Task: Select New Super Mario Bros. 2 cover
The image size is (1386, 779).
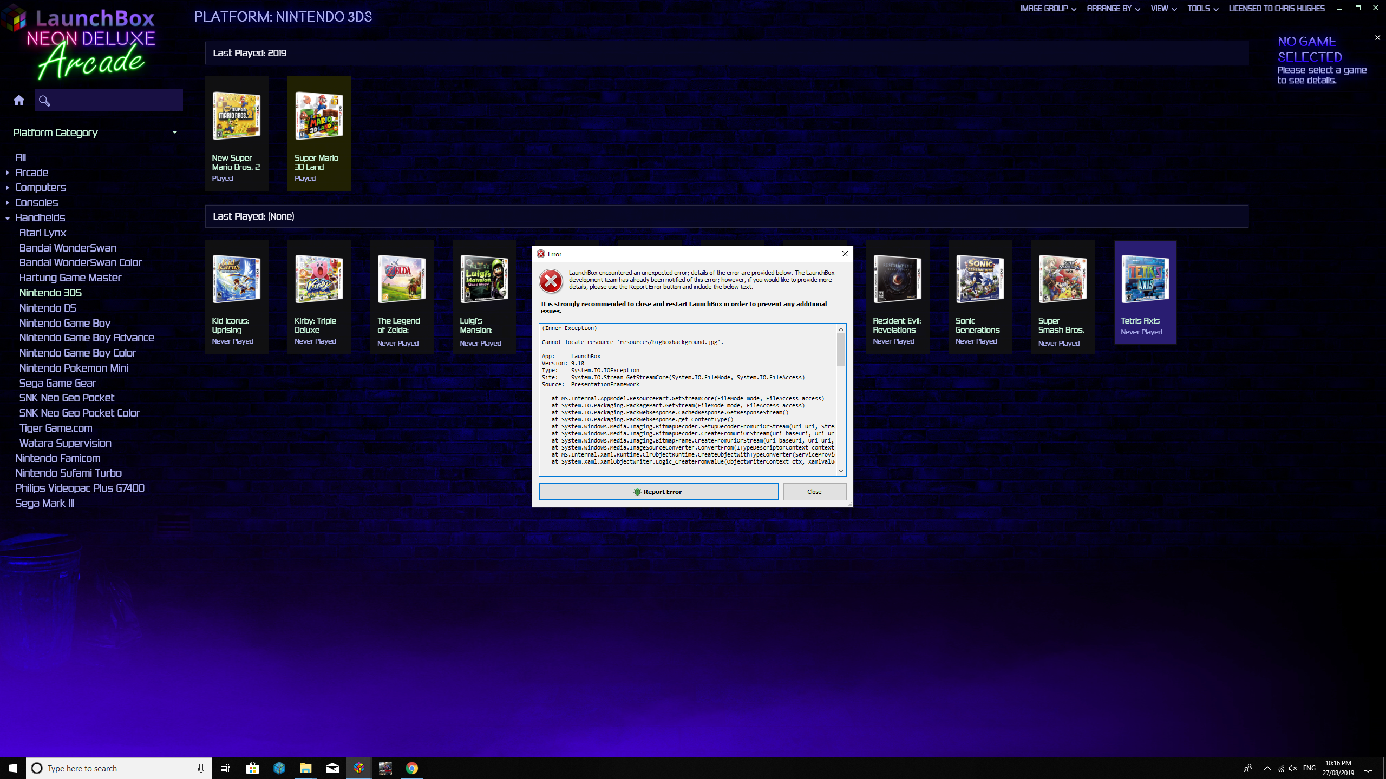Action: pos(237,115)
